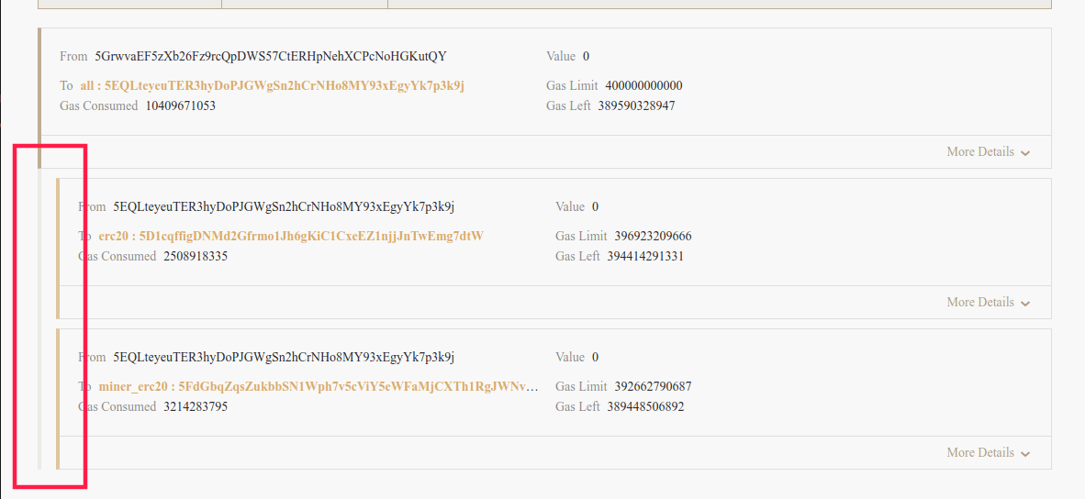The height and width of the screenshot is (499, 1085).
Task: Click the From address in the miner_erc20 card
Action: coord(284,357)
